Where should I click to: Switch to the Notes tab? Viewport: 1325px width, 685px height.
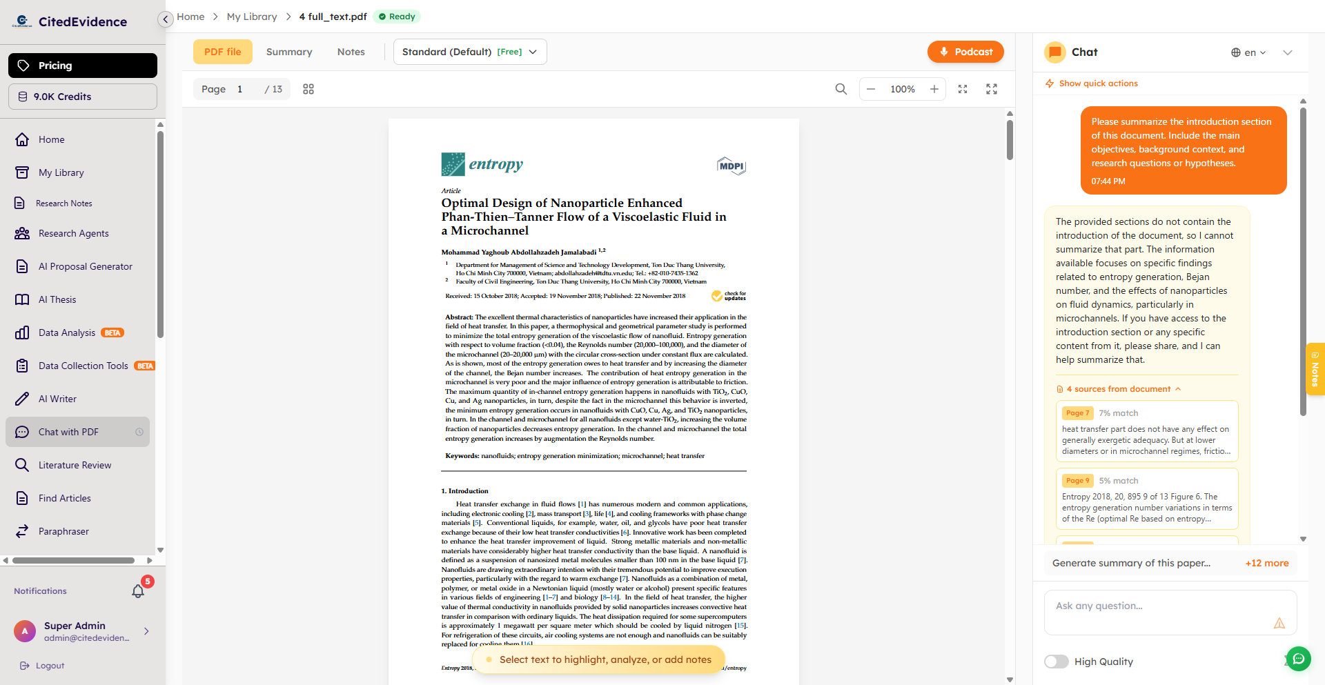tap(351, 52)
